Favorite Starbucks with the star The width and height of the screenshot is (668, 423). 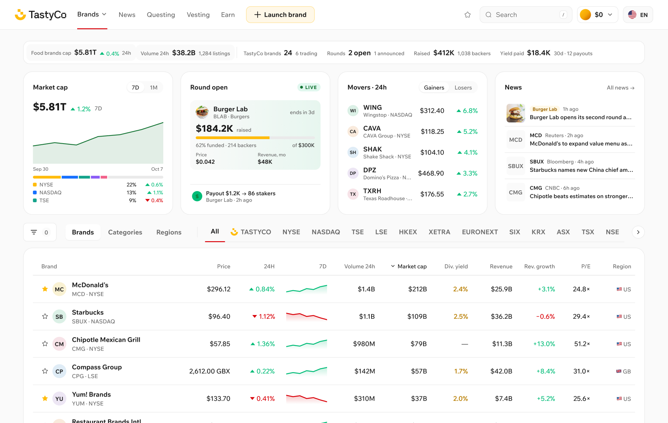[45, 316]
